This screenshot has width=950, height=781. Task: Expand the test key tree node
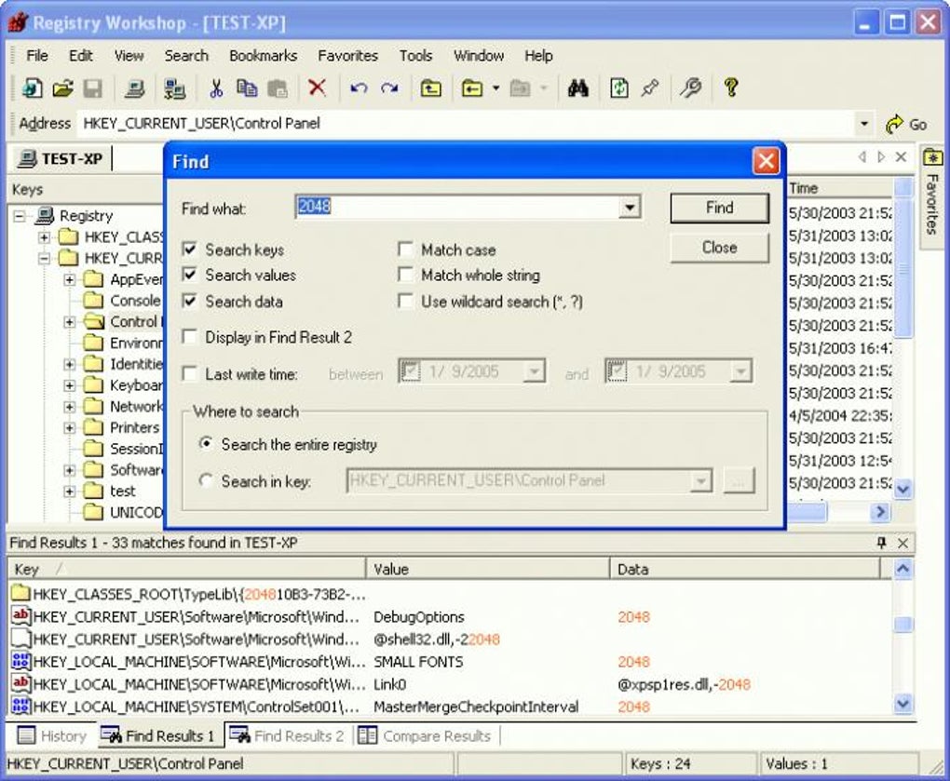[70, 491]
